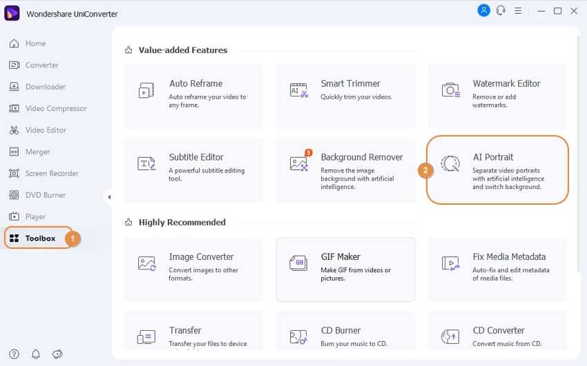Open the Subtitle Editor card
This screenshot has width=587, height=366.
click(193, 170)
